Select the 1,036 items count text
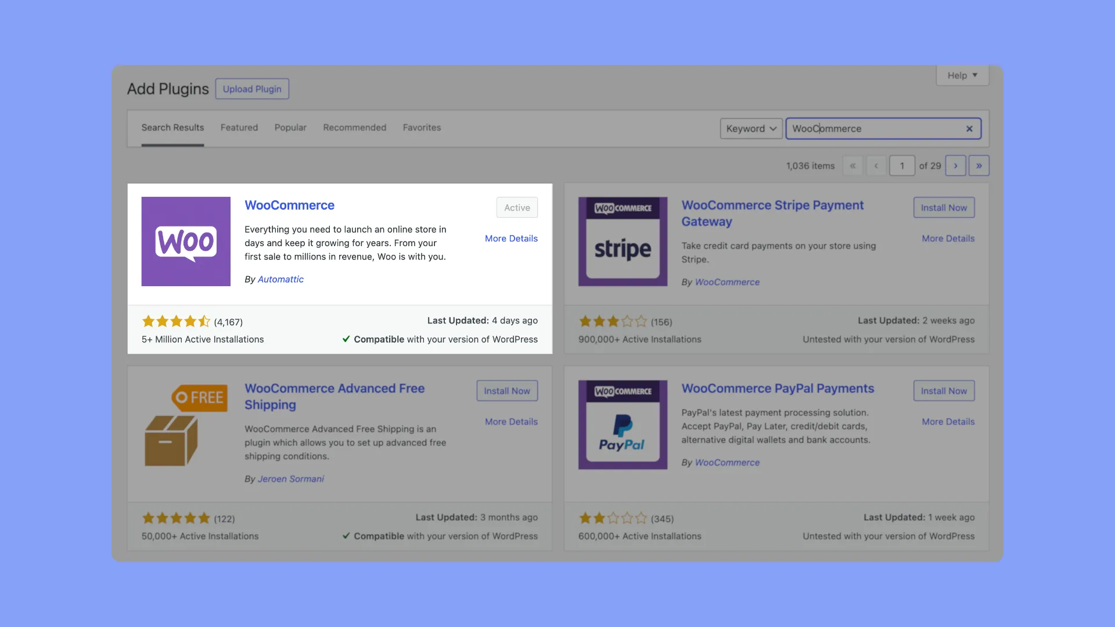The height and width of the screenshot is (627, 1115). (x=810, y=166)
